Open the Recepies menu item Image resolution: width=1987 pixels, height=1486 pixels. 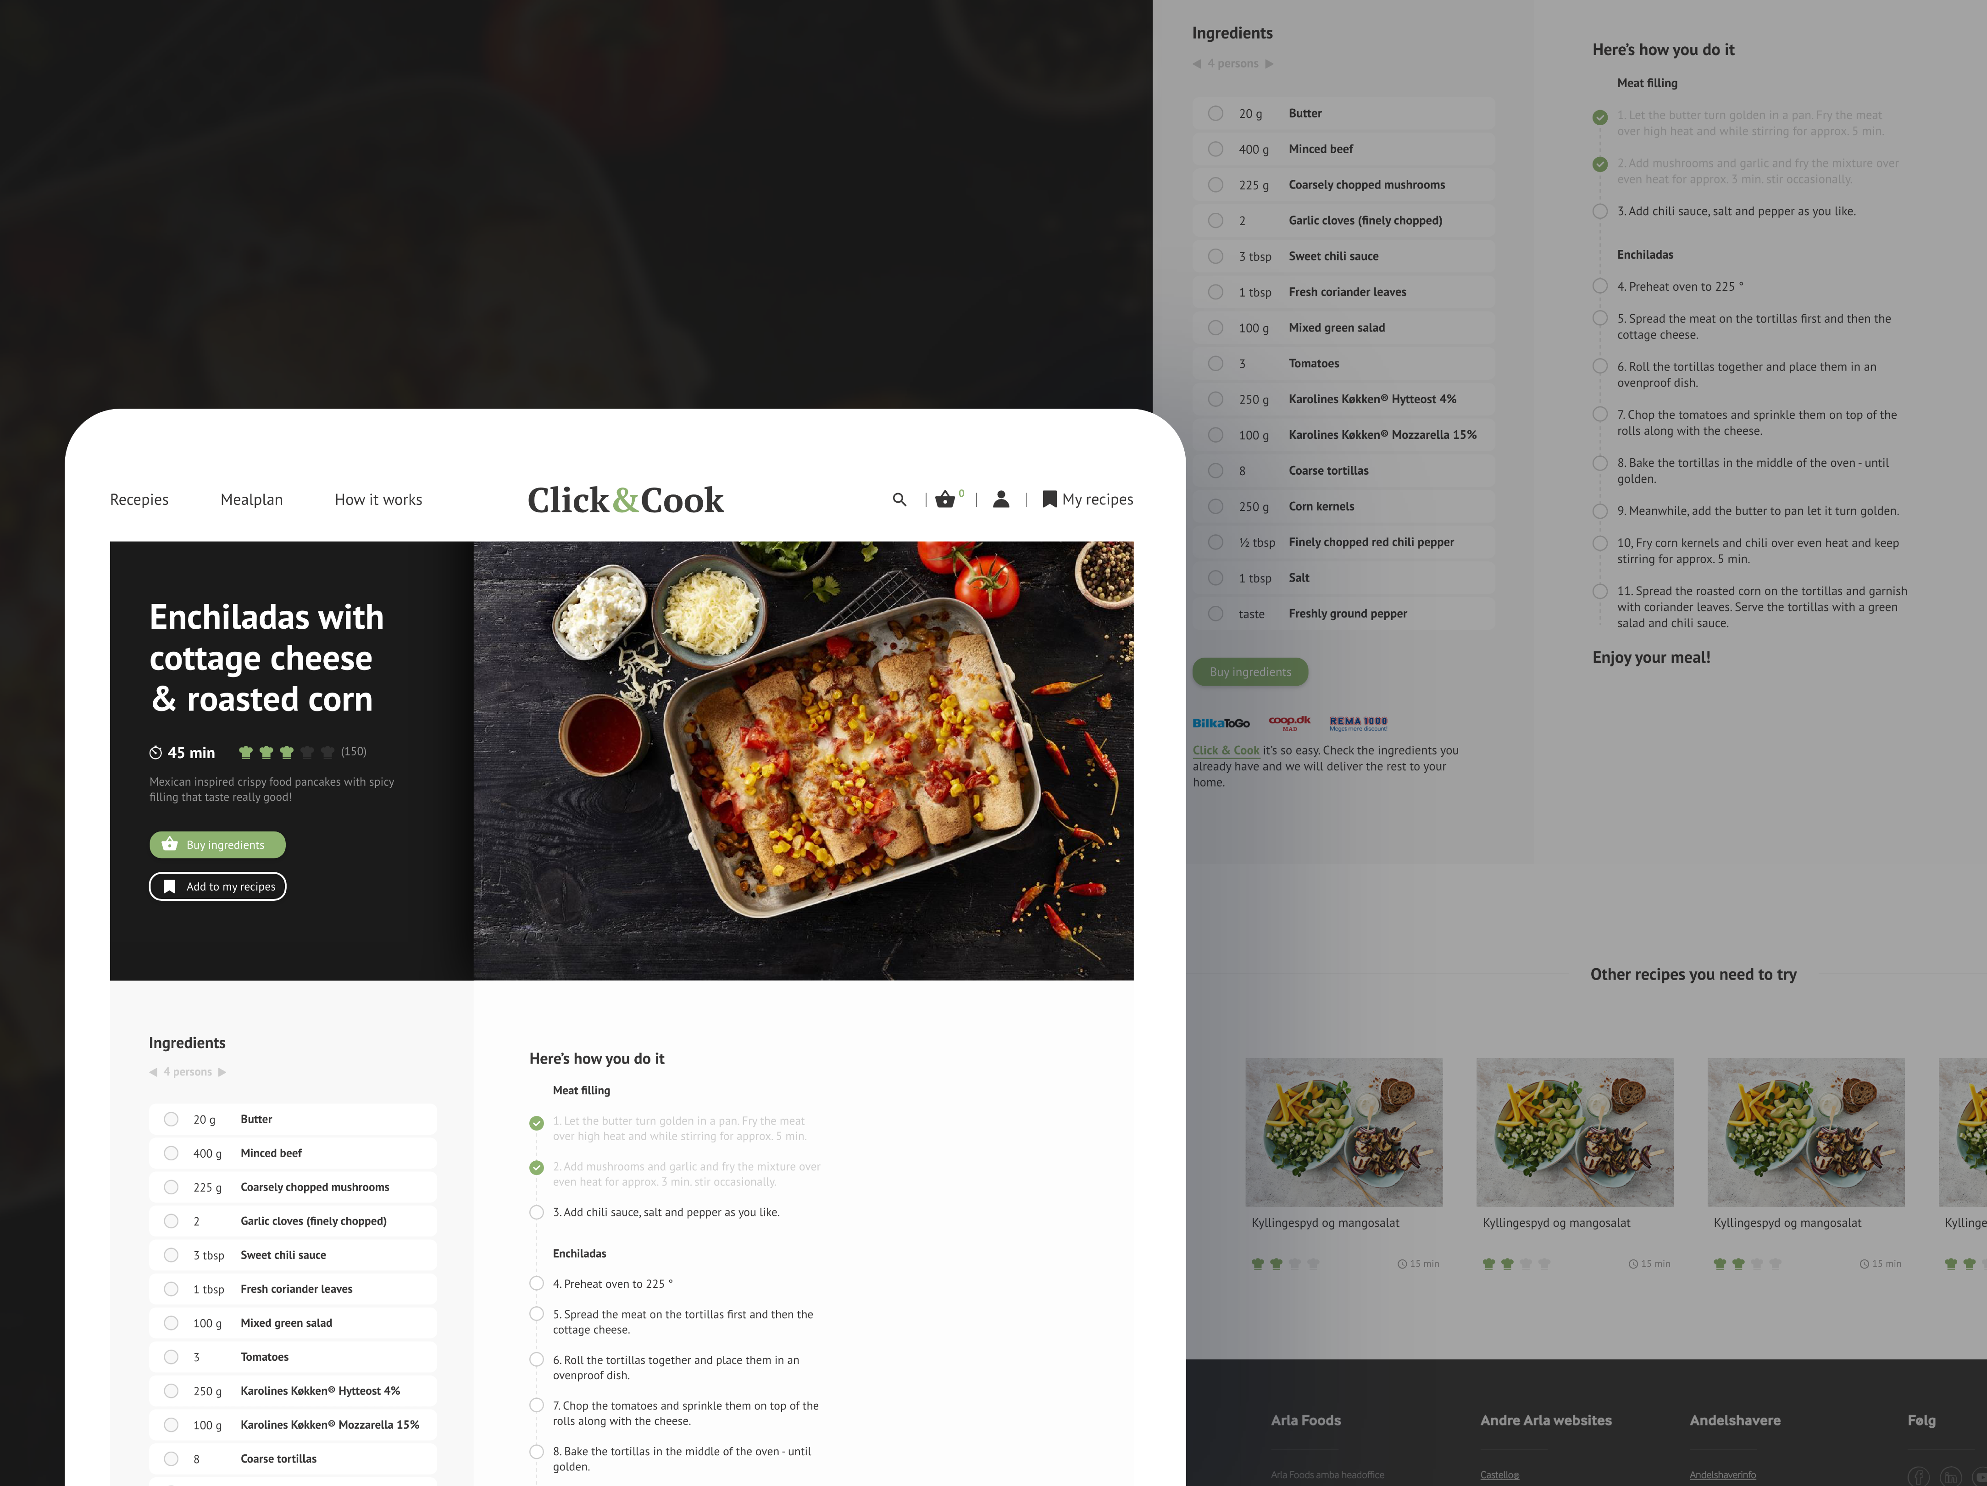tap(139, 499)
